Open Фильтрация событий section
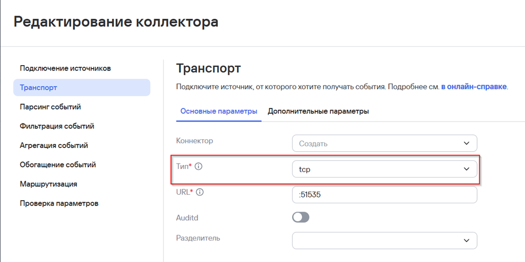This screenshot has height=262, width=525. (57, 126)
